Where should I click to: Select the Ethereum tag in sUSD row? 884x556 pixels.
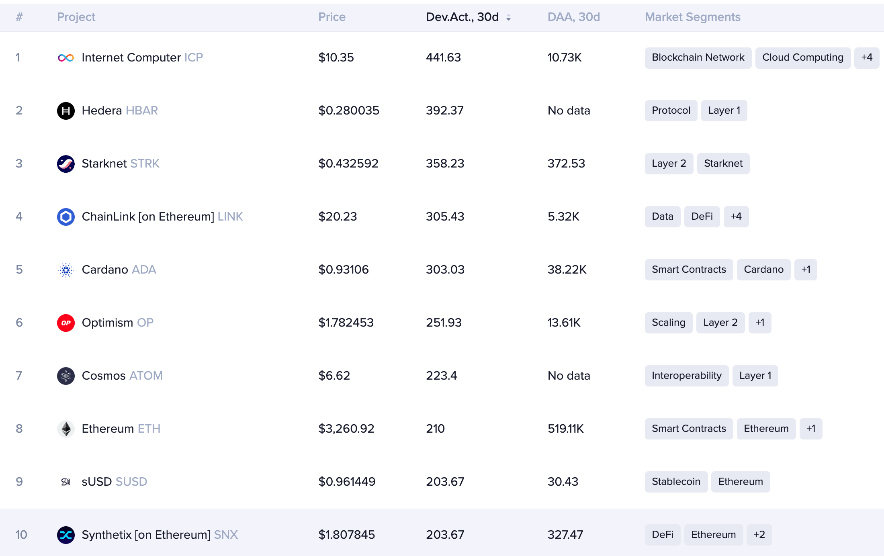tap(741, 482)
